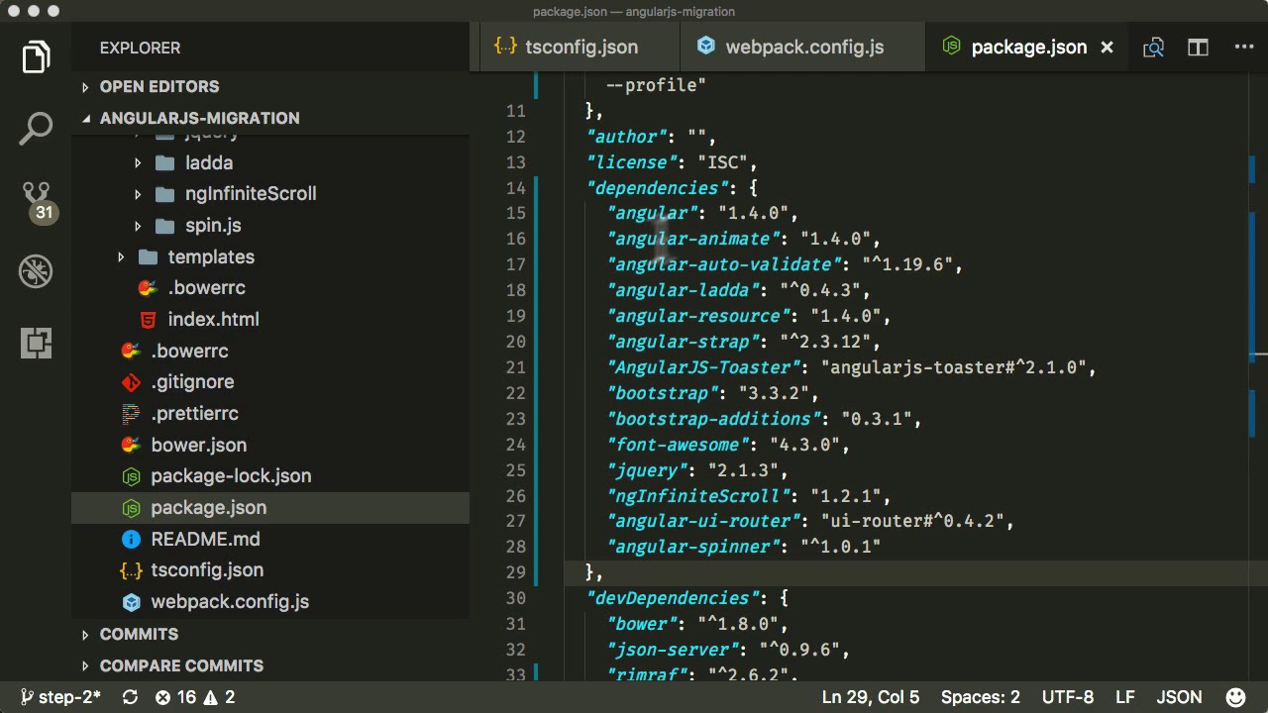Collapse the AngularJS-Migration project tree

tap(198, 118)
